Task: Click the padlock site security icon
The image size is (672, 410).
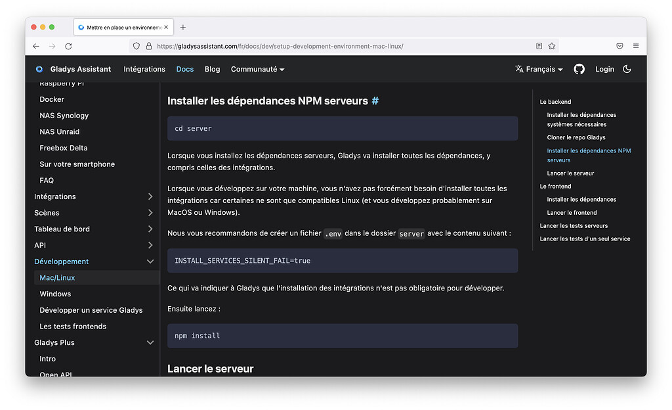Action: point(149,46)
